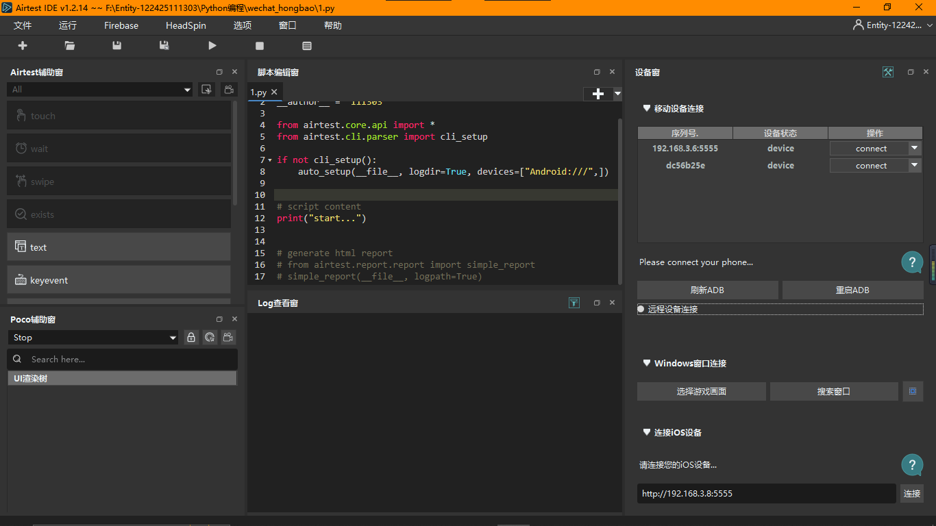Open the report viewer icon in toolbar

[x=307, y=46]
